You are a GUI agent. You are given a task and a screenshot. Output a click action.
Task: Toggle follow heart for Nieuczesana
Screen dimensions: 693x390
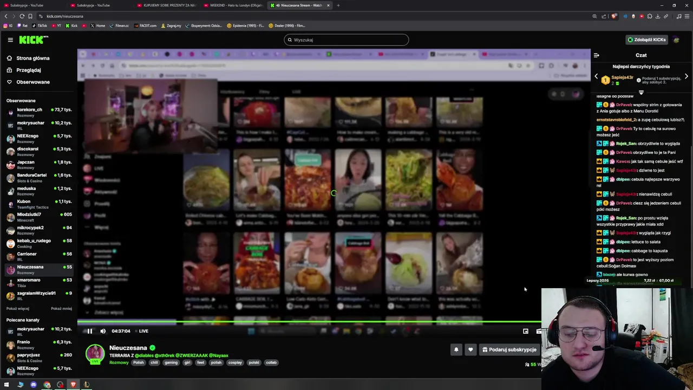click(470, 349)
